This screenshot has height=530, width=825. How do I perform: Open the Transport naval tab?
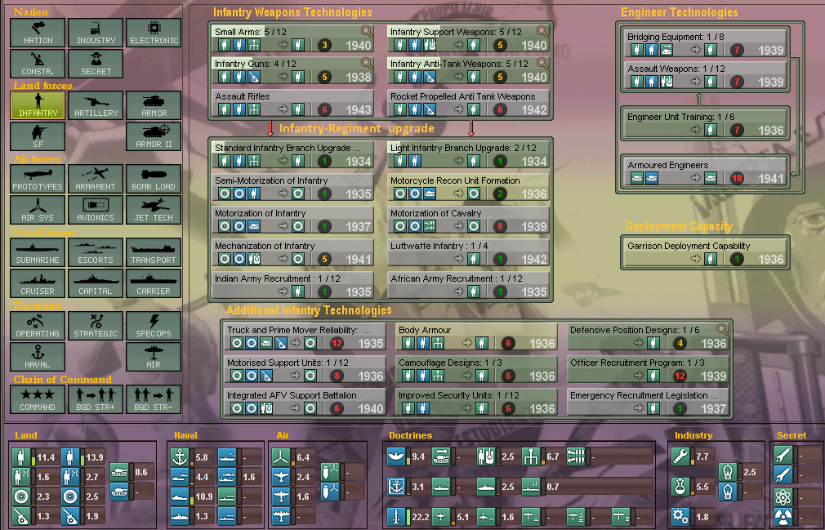point(154,252)
